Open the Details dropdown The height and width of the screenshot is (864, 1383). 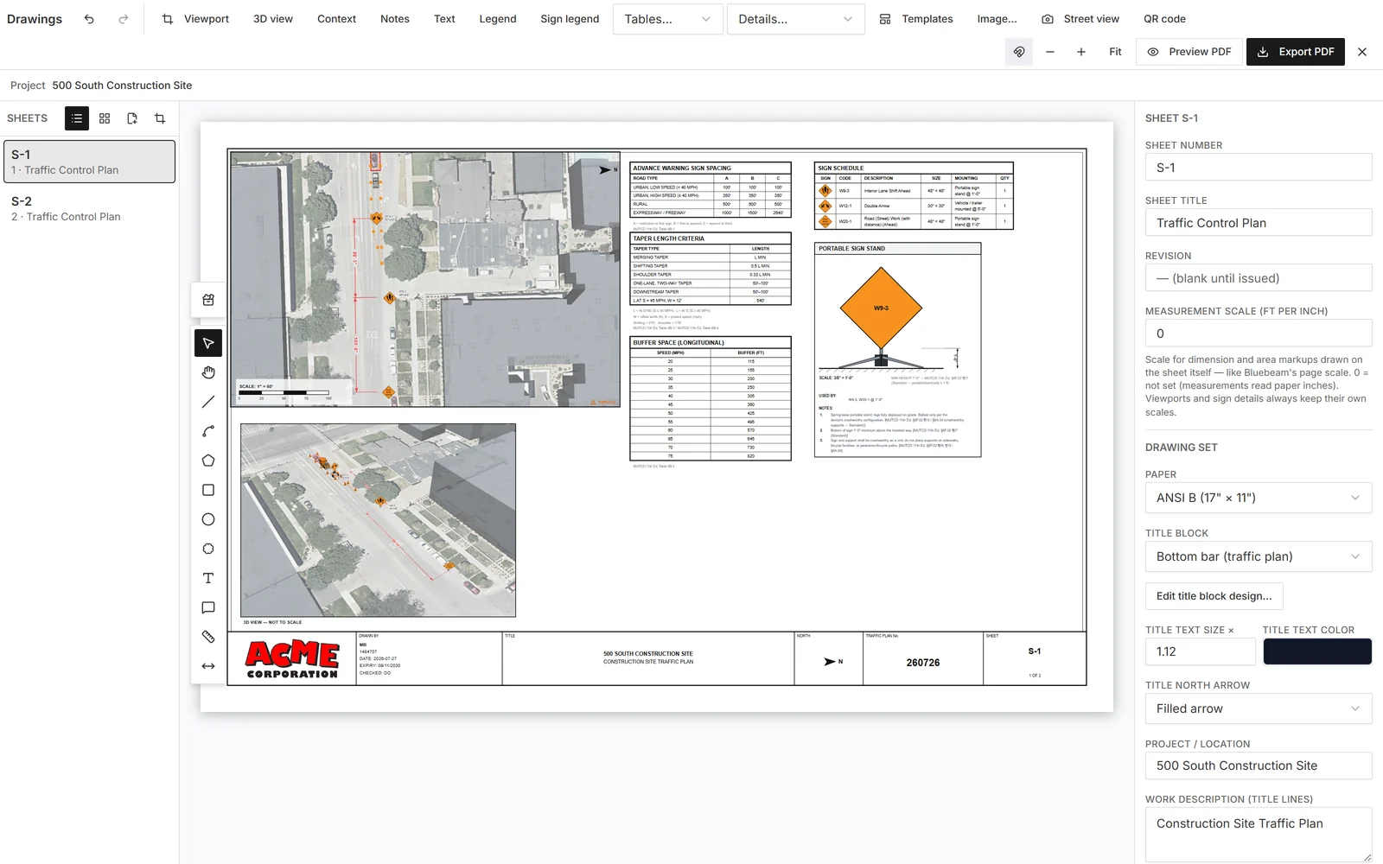coord(795,19)
